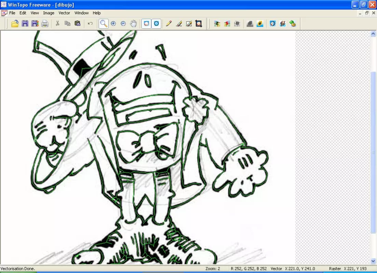The height and width of the screenshot is (273, 377).
Task: Click the document icon left of File menu
Action: pyautogui.click(x=4, y=13)
